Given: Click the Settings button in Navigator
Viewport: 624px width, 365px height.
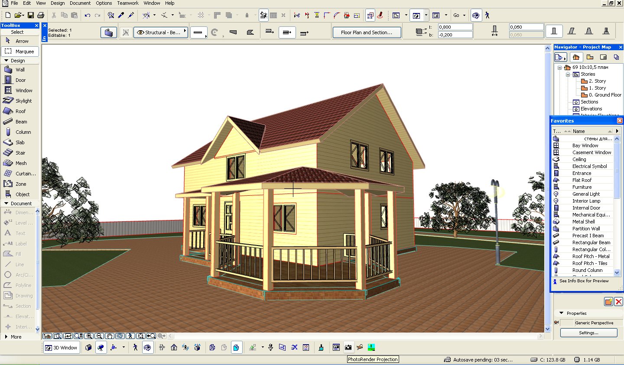Looking at the screenshot, I should pyautogui.click(x=588, y=333).
